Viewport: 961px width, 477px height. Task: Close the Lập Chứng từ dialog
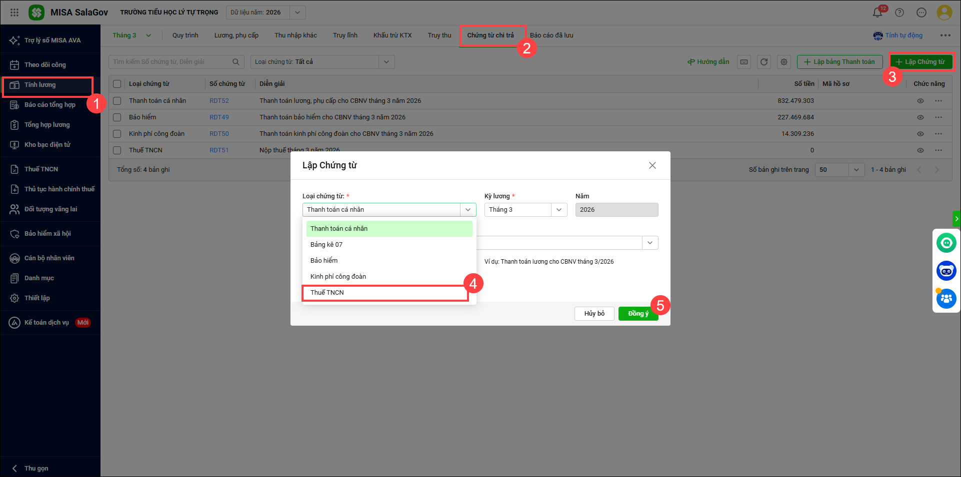click(652, 165)
